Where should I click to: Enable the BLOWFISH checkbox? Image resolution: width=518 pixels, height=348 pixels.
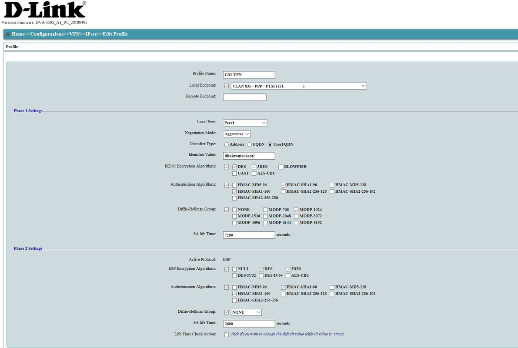tap(281, 167)
